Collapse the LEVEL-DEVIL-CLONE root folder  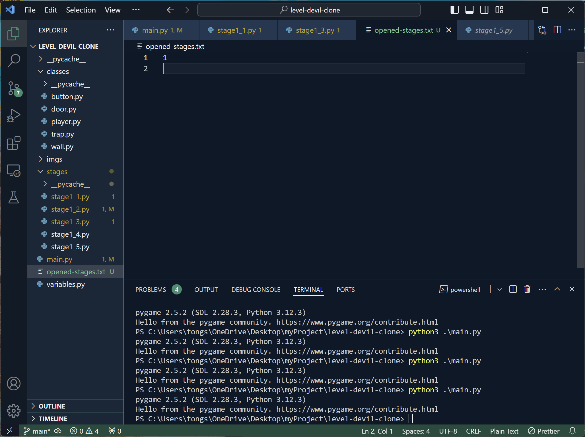coord(75,46)
